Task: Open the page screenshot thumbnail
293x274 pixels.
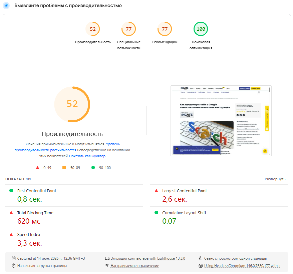Action: (221, 121)
